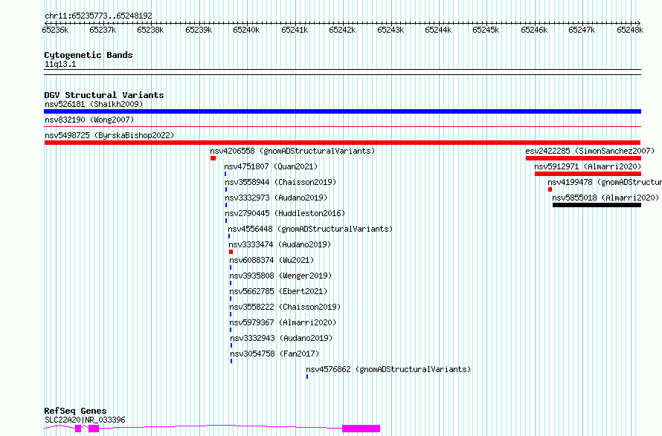The width and height of the screenshot is (662, 436).
Task: Select the black nsv5855018 variant bar
Action: [x=597, y=205]
